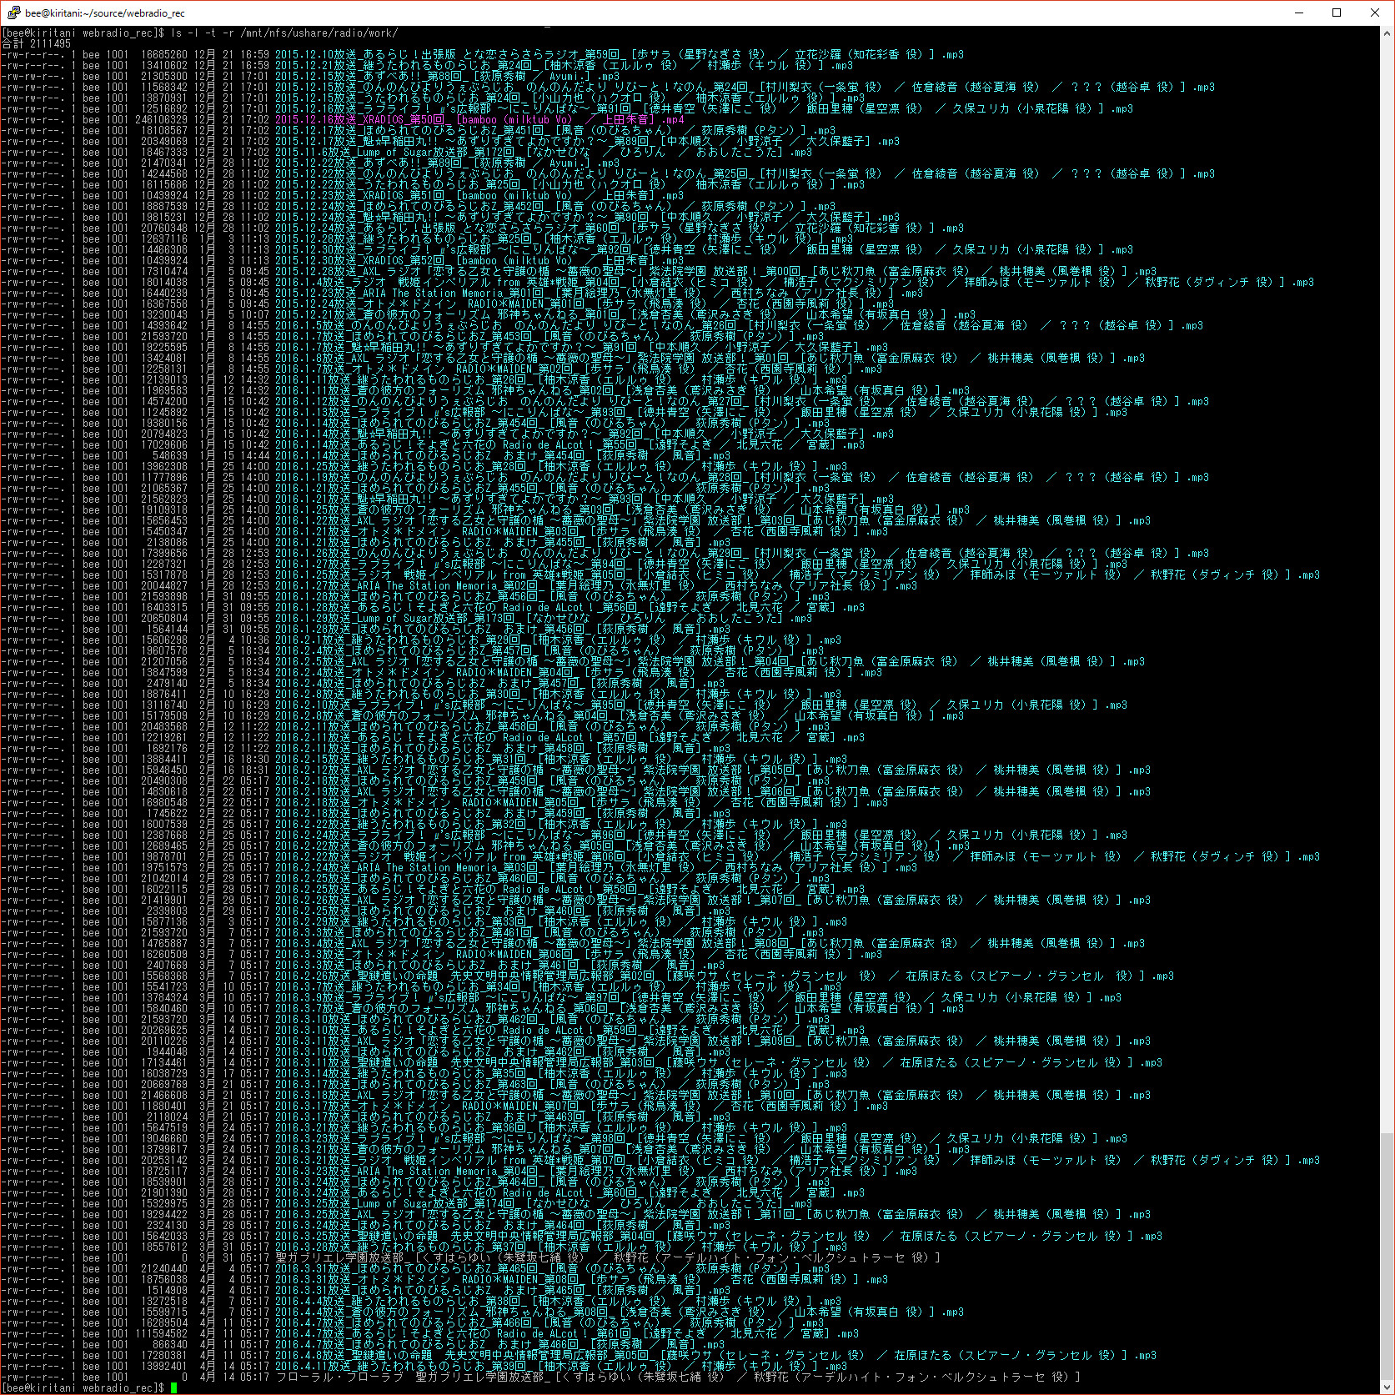The image size is (1395, 1395).
Task: Click the zero-byte 聖ガブリエレ学園放送部 entry
Action: point(608,1258)
